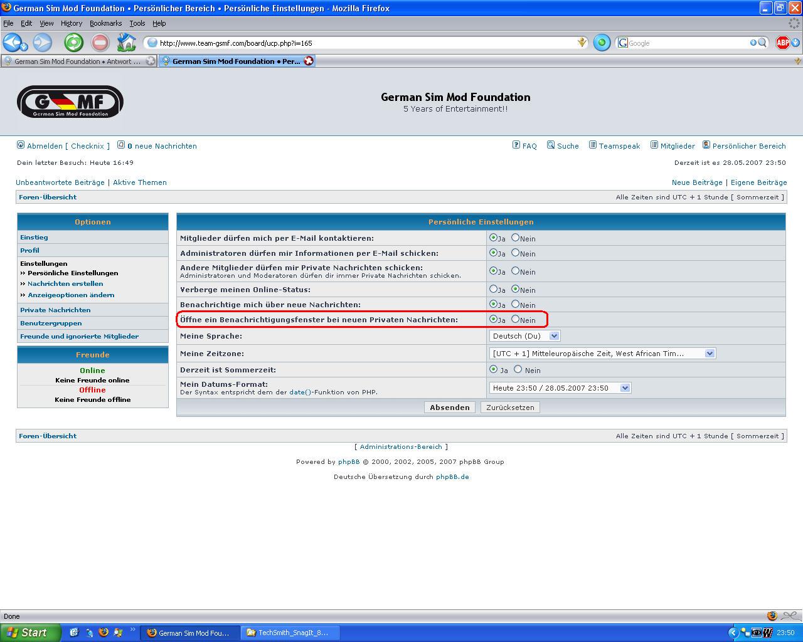Select Nein for Sommerzeit option
Viewport: 803px width, 642px height.
[518, 369]
